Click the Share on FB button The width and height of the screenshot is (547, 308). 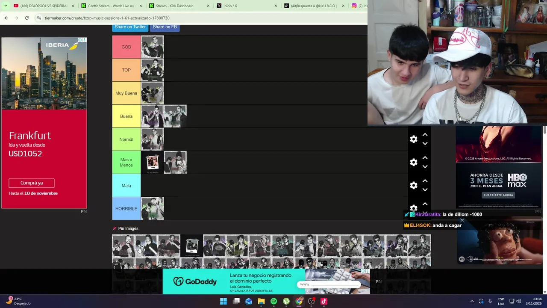(165, 27)
